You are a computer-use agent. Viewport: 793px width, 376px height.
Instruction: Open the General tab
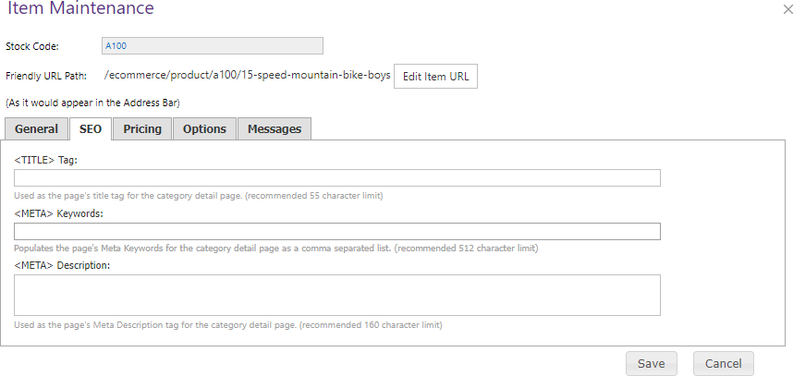(36, 128)
